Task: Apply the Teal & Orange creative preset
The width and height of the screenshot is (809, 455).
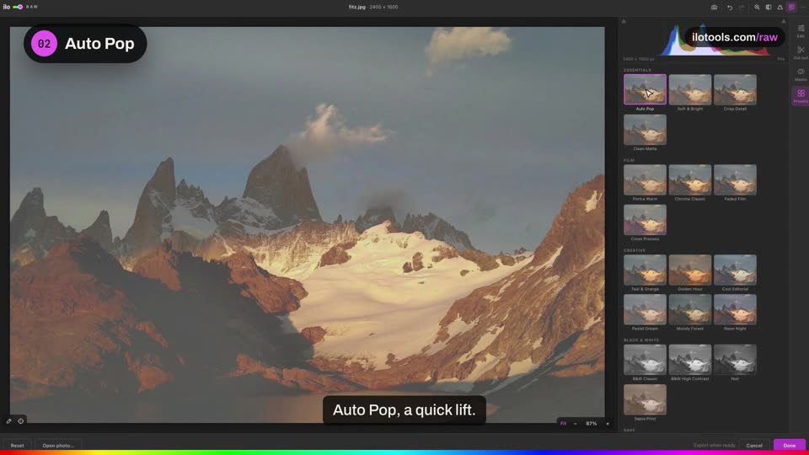Action: pos(645,270)
